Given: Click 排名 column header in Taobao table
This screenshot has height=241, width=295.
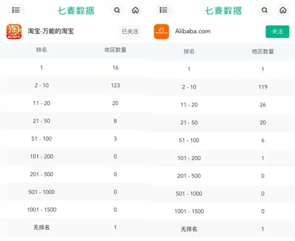Looking at the screenshot, I should pos(42,50).
